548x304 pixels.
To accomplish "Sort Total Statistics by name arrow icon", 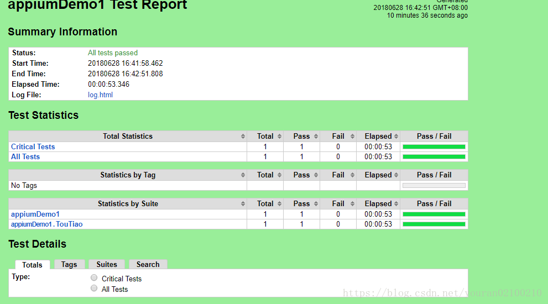I will pos(243,137).
